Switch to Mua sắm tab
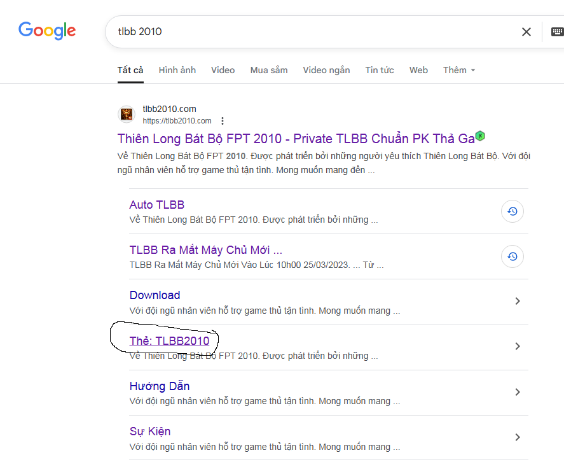This screenshot has width=564, height=462. tap(269, 70)
